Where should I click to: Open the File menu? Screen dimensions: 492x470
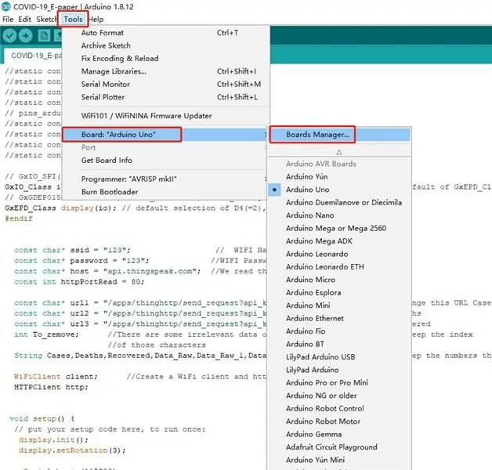coord(8,19)
